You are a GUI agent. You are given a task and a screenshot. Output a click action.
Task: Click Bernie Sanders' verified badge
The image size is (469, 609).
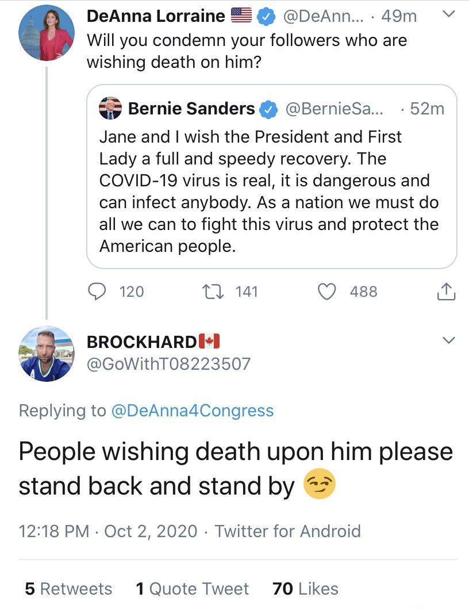268,109
